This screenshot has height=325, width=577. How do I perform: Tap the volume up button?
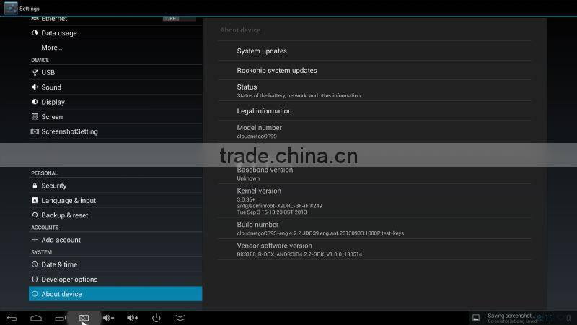pyautogui.click(x=133, y=318)
